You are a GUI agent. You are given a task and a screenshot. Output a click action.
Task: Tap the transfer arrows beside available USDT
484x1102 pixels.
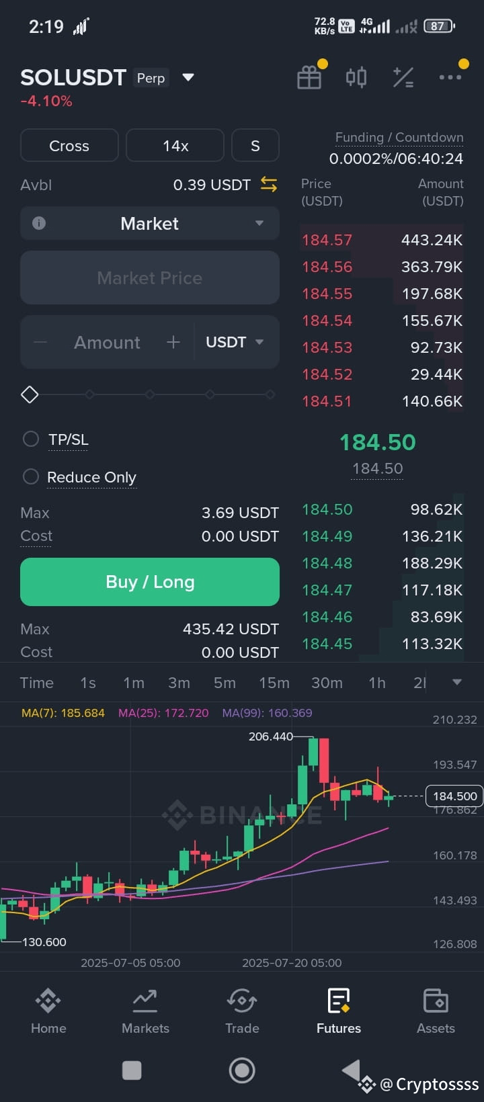pos(269,184)
